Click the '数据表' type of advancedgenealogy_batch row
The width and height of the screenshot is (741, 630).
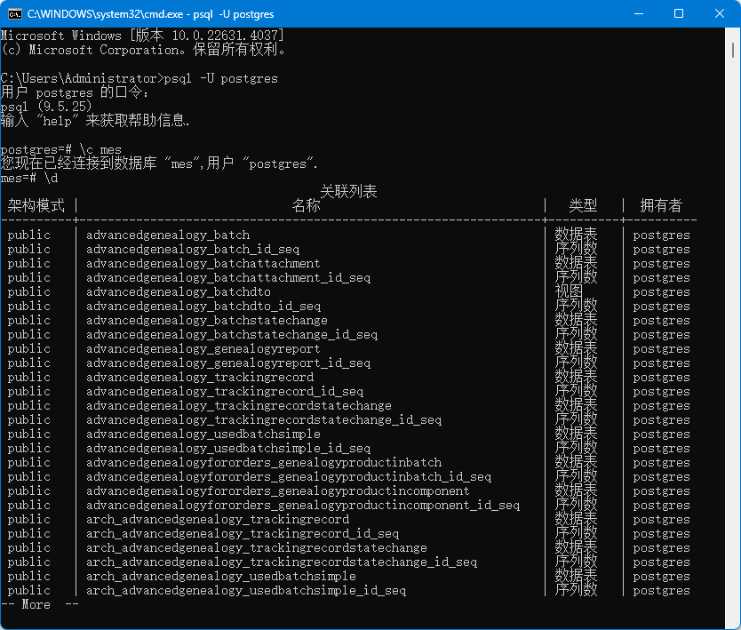pos(576,235)
